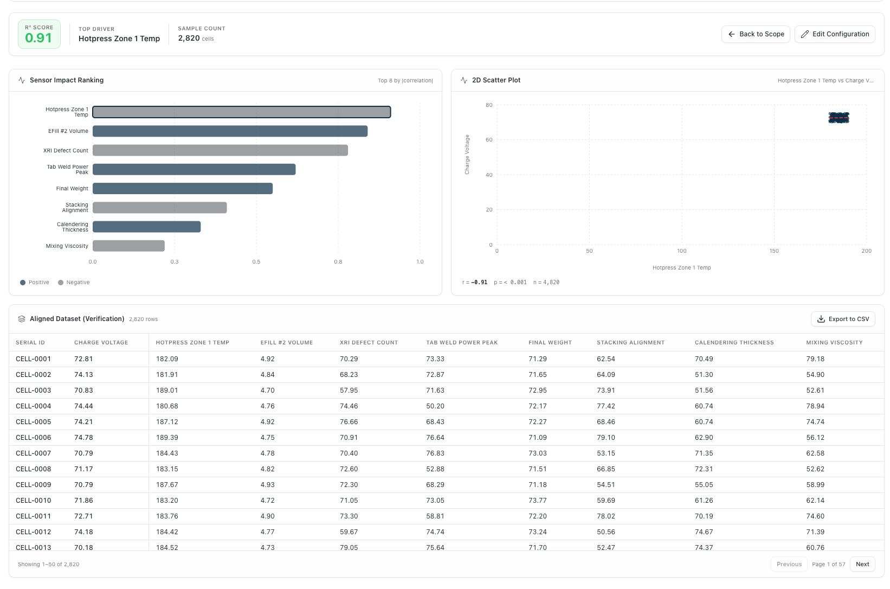Click the sample count 2,820 value
The image size is (890, 589).
(189, 38)
